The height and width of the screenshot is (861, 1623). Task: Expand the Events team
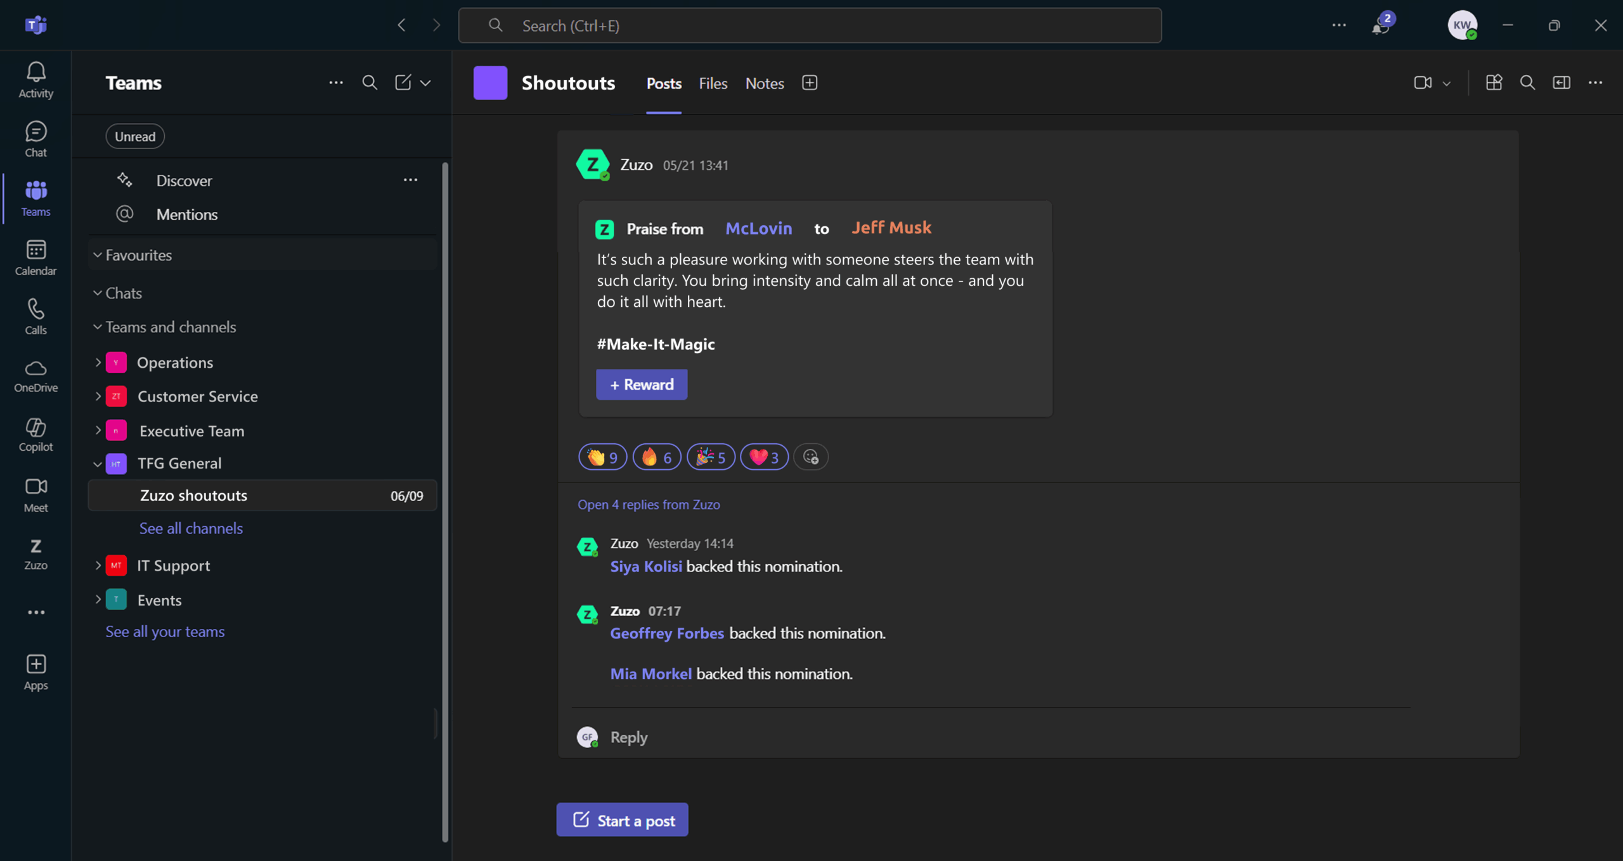(98, 599)
